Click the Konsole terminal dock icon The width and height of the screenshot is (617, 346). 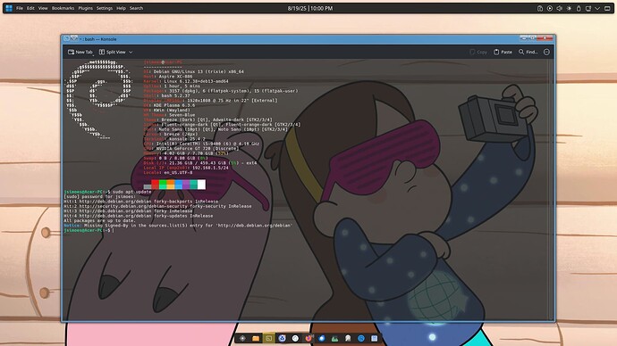pyautogui.click(x=269, y=338)
